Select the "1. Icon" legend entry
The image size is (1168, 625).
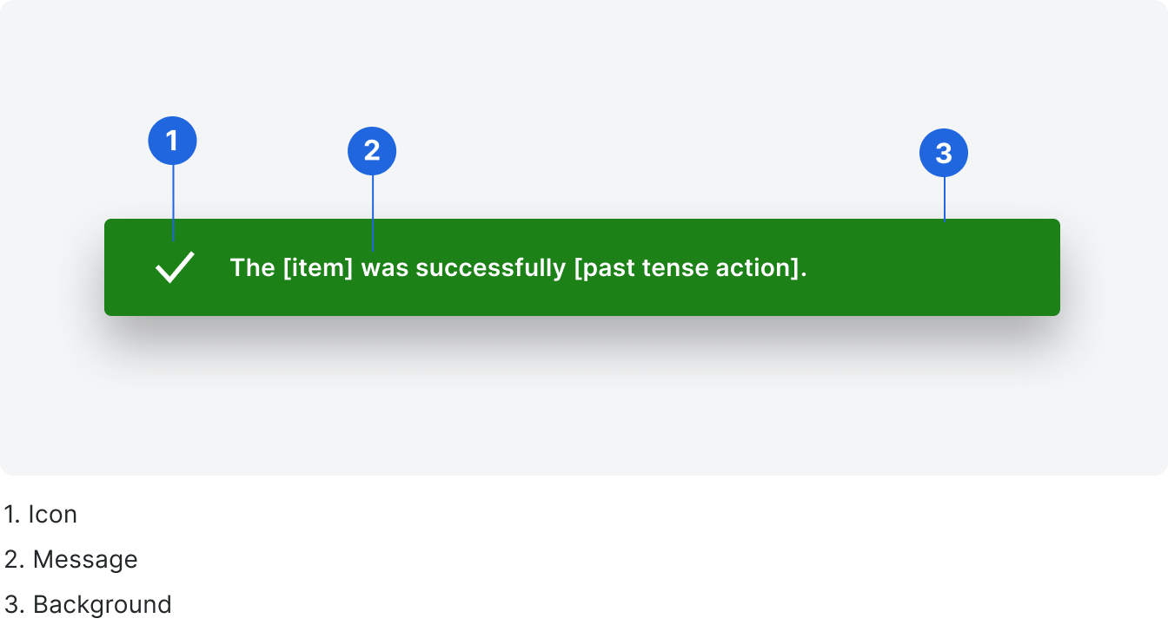click(x=41, y=514)
